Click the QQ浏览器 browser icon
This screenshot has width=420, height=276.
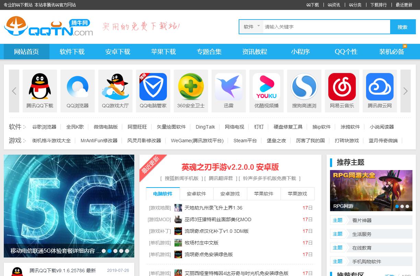coord(78,87)
